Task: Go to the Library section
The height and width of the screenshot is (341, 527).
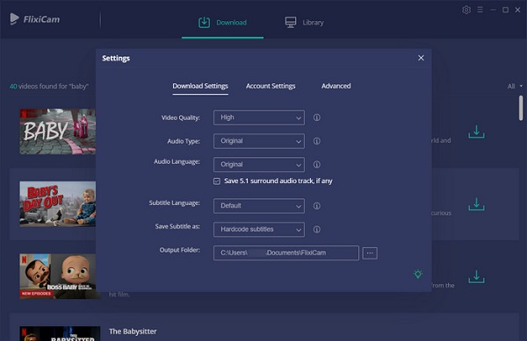Action: click(x=304, y=23)
